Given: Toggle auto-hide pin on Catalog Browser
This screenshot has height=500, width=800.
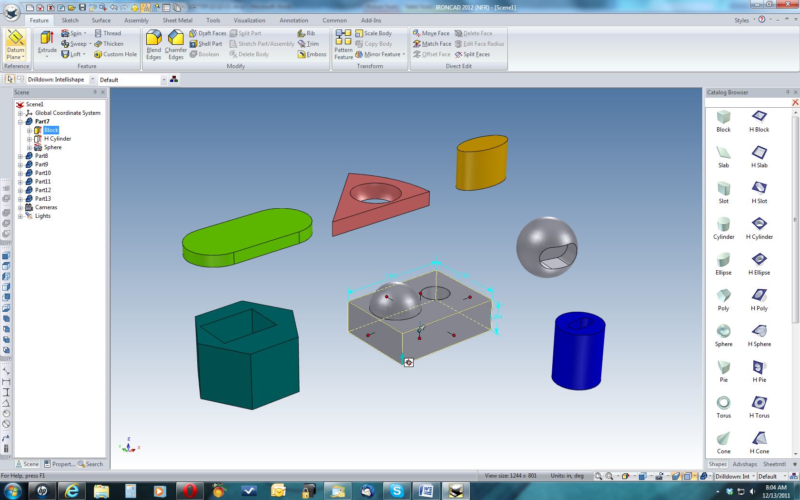Looking at the screenshot, I should coord(788,92).
